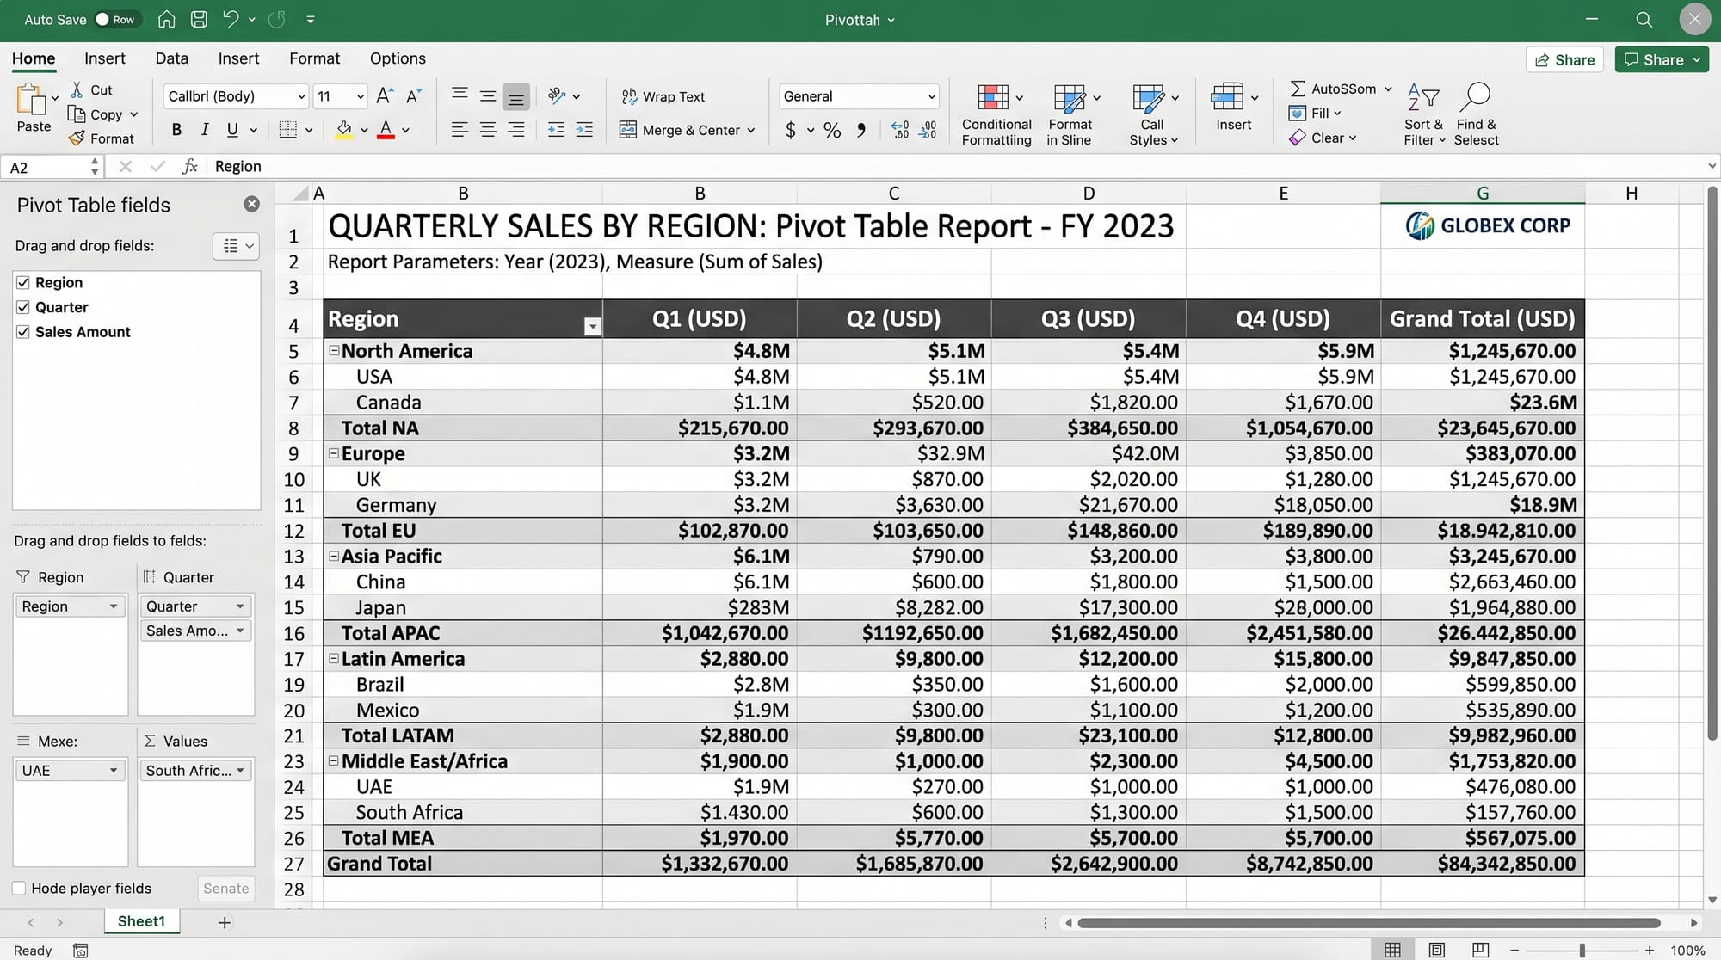Click the Conditional Formatting icon
The image size is (1721, 960).
click(993, 97)
